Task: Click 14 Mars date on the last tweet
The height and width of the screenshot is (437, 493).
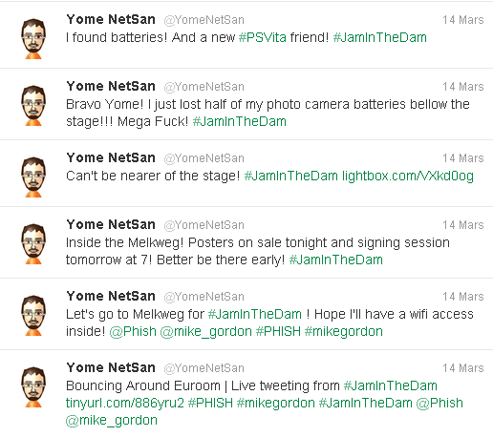Action: pyautogui.click(x=463, y=368)
